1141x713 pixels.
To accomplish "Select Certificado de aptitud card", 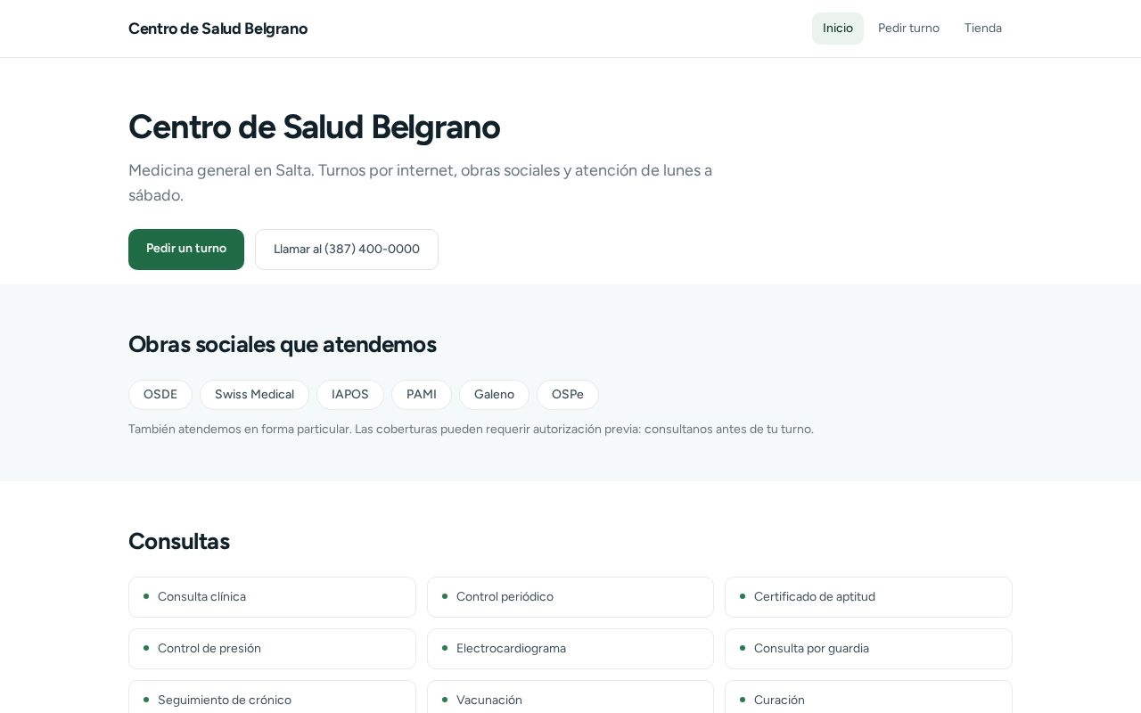I will 868,597.
